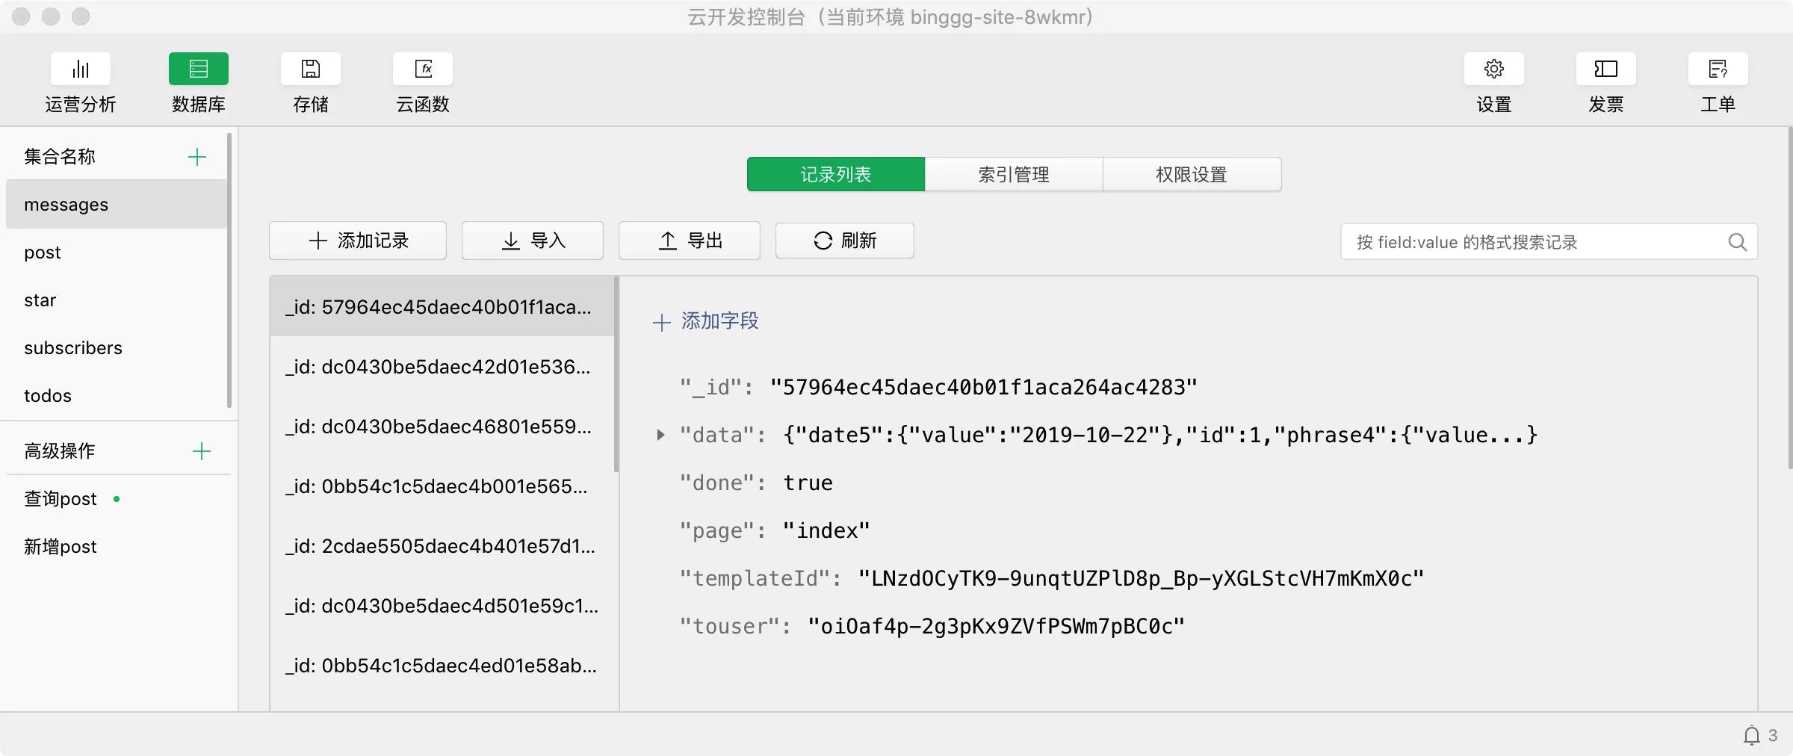This screenshot has height=756, width=1793.
Task: Select record _id: 57964ec45daec40b01f1aca...
Action: (442, 306)
